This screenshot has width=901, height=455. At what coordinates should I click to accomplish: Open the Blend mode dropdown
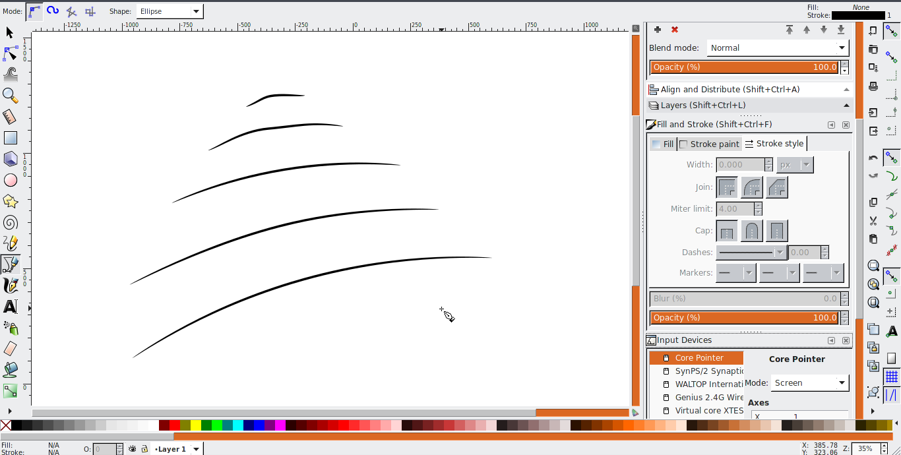[x=778, y=47]
